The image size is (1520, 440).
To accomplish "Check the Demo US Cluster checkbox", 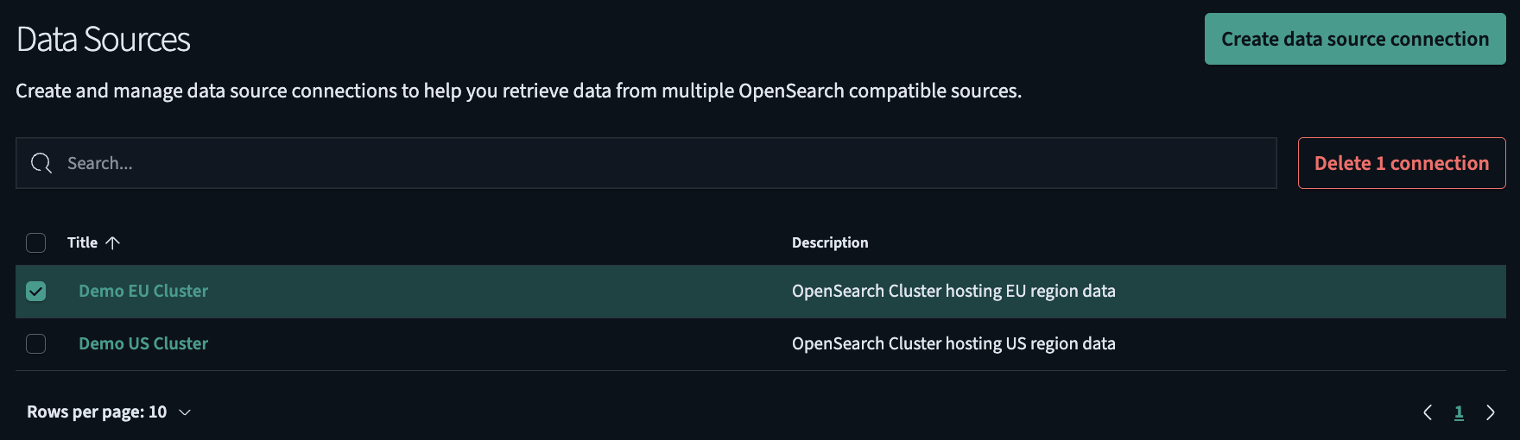I will point(35,343).
